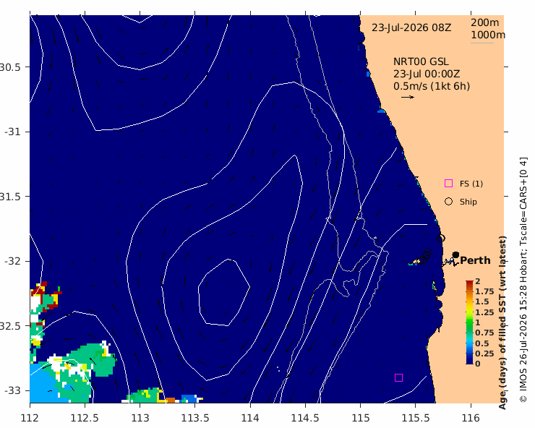The image size is (535, 428).
Task: Click the 1000m contour legend line
Action: (x=482, y=43)
